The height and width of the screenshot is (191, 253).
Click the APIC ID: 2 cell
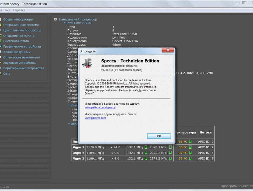click(x=206, y=147)
